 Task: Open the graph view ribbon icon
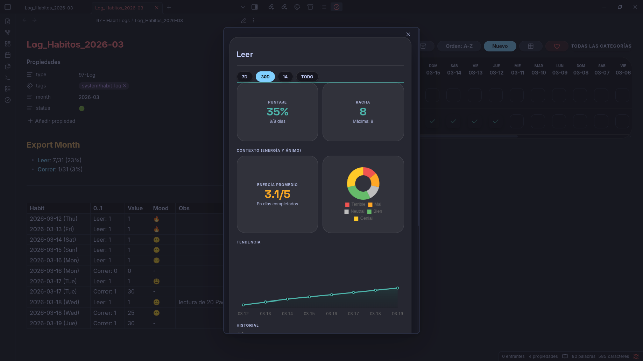[8, 33]
